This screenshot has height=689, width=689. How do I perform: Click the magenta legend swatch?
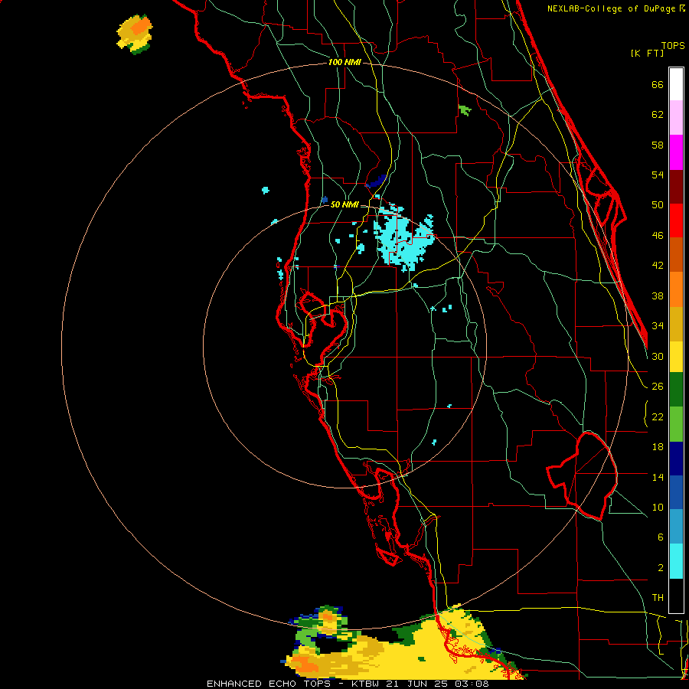click(676, 152)
